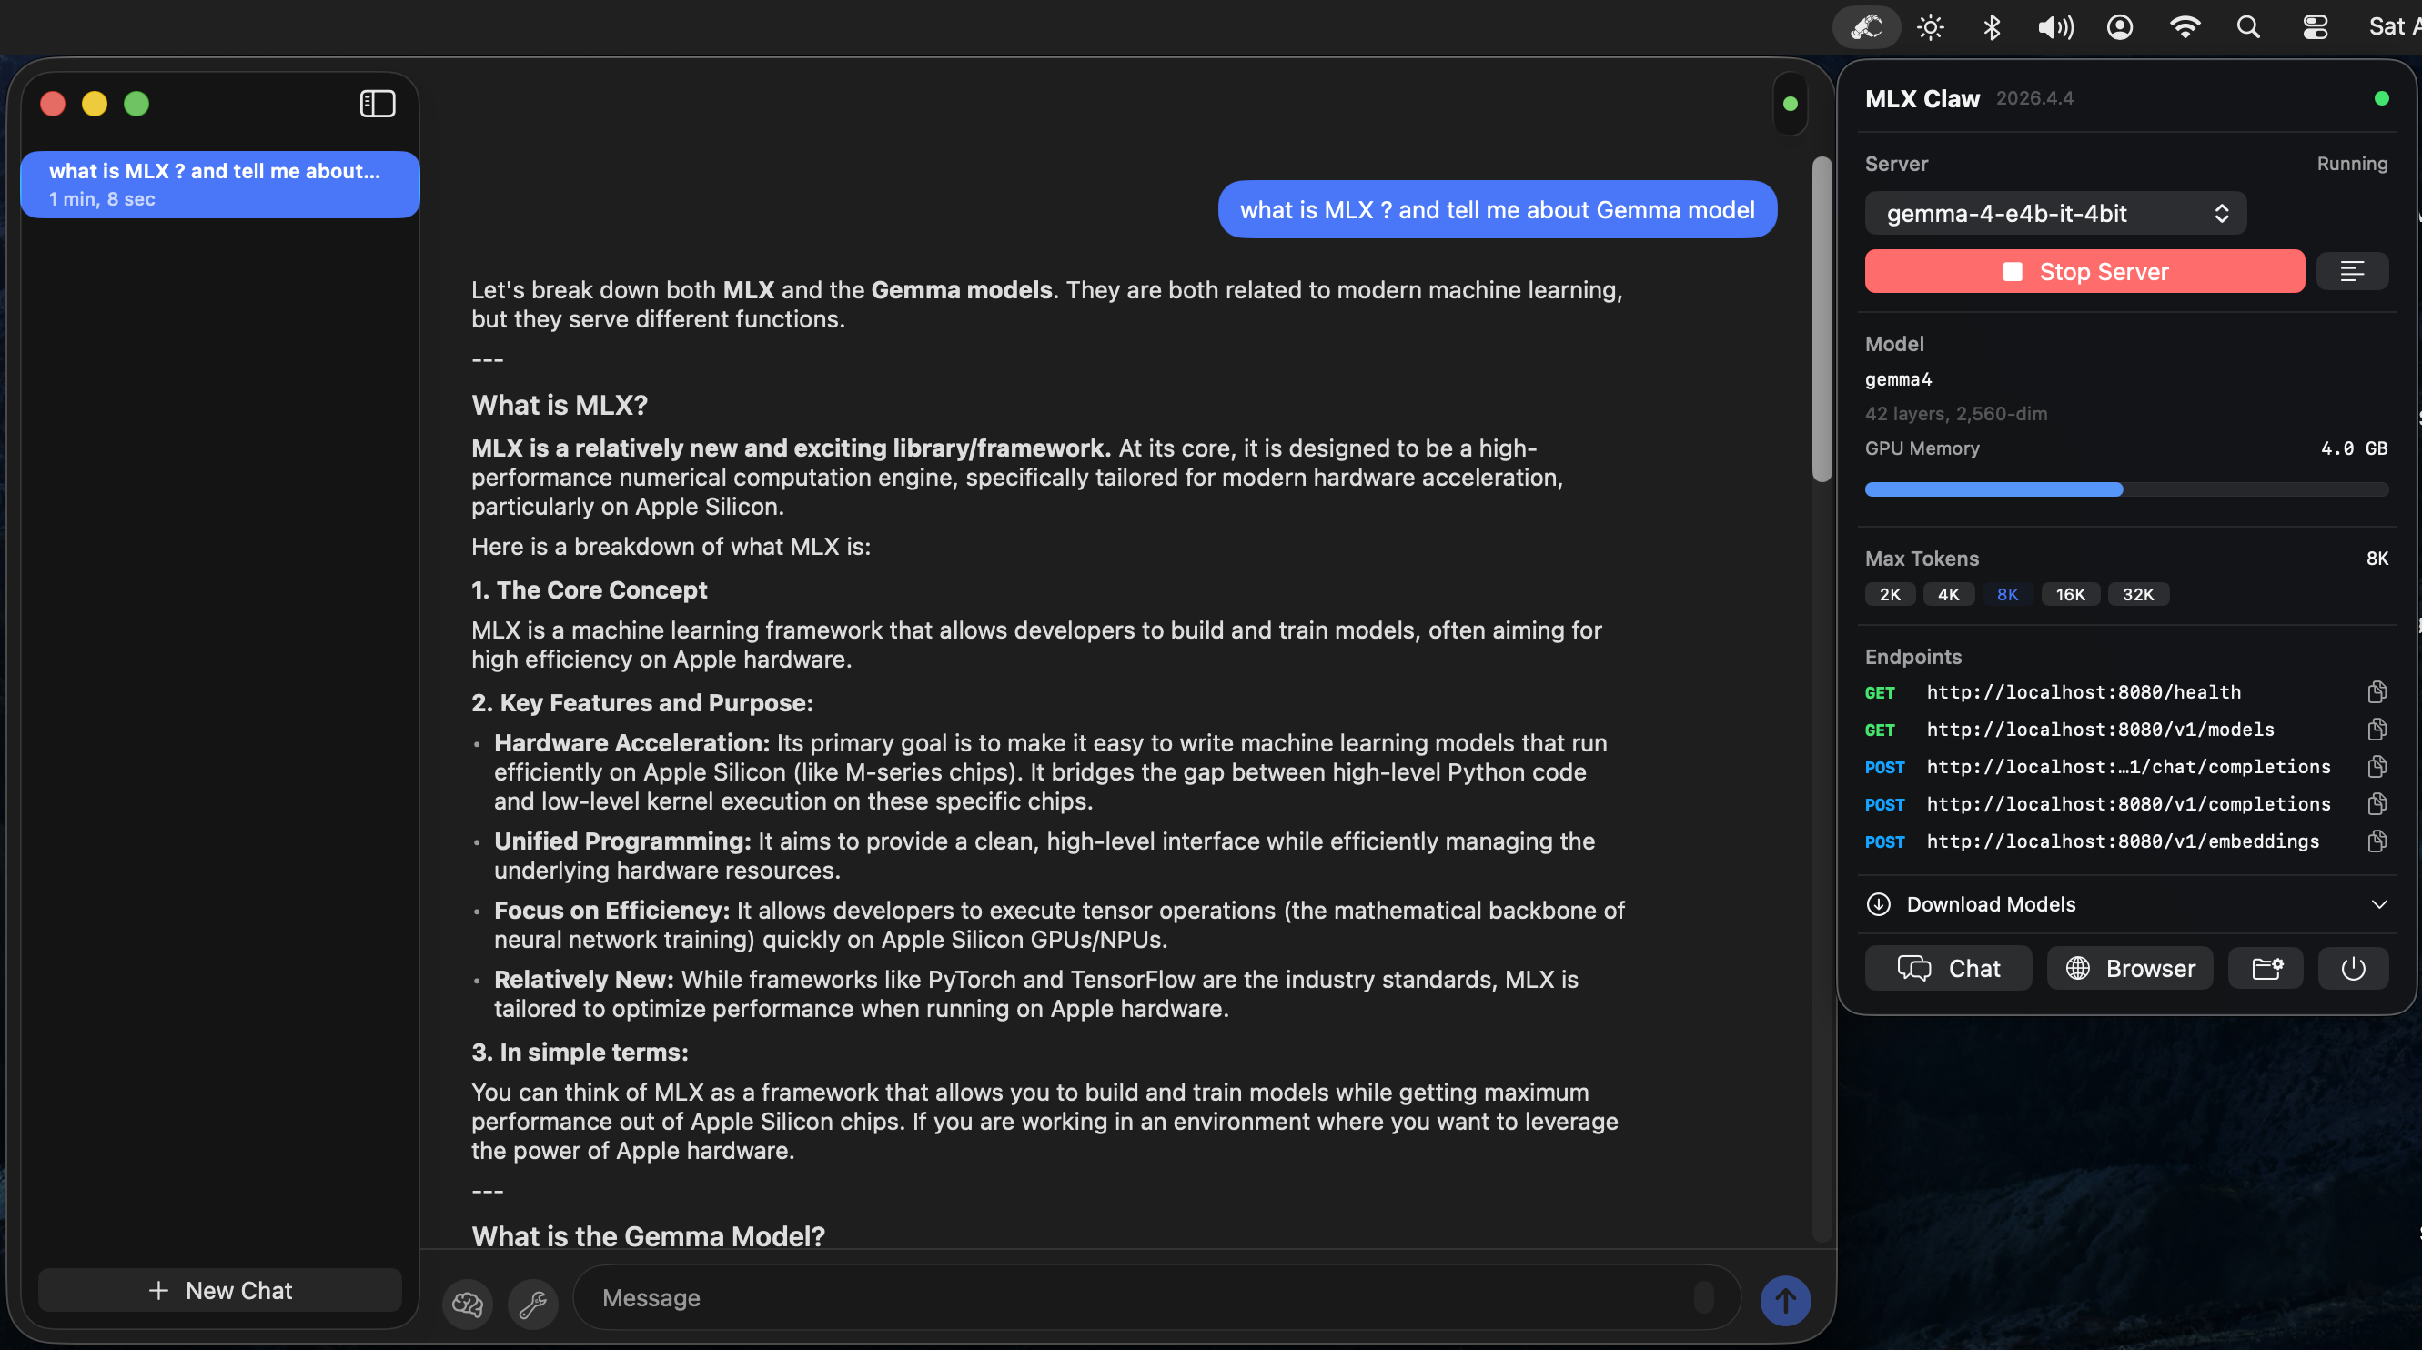2422x1350 pixels.
Task: Toggle the chat history sidebar
Action: point(377,104)
